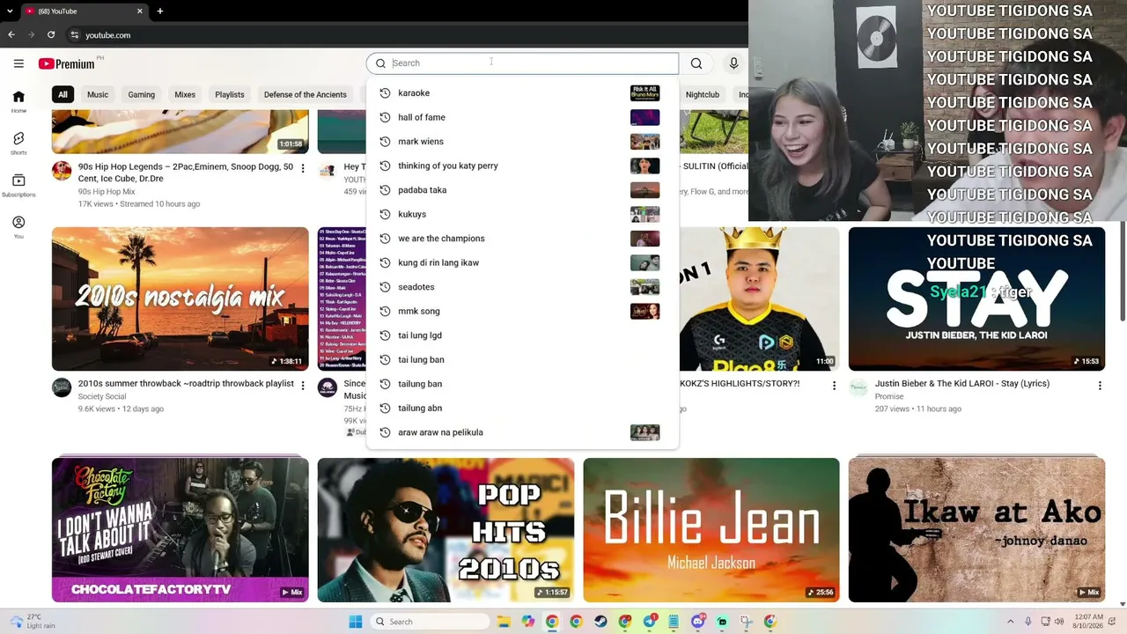Image resolution: width=1127 pixels, height=634 pixels.
Task: Play the Ikaw at Ako thumbnail
Action: (976, 530)
